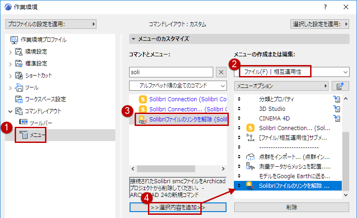Image resolution: width=357 pixels, height=218 pixels.
Task: Click the Solibri icon in right menu list
Action: pos(250,128)
